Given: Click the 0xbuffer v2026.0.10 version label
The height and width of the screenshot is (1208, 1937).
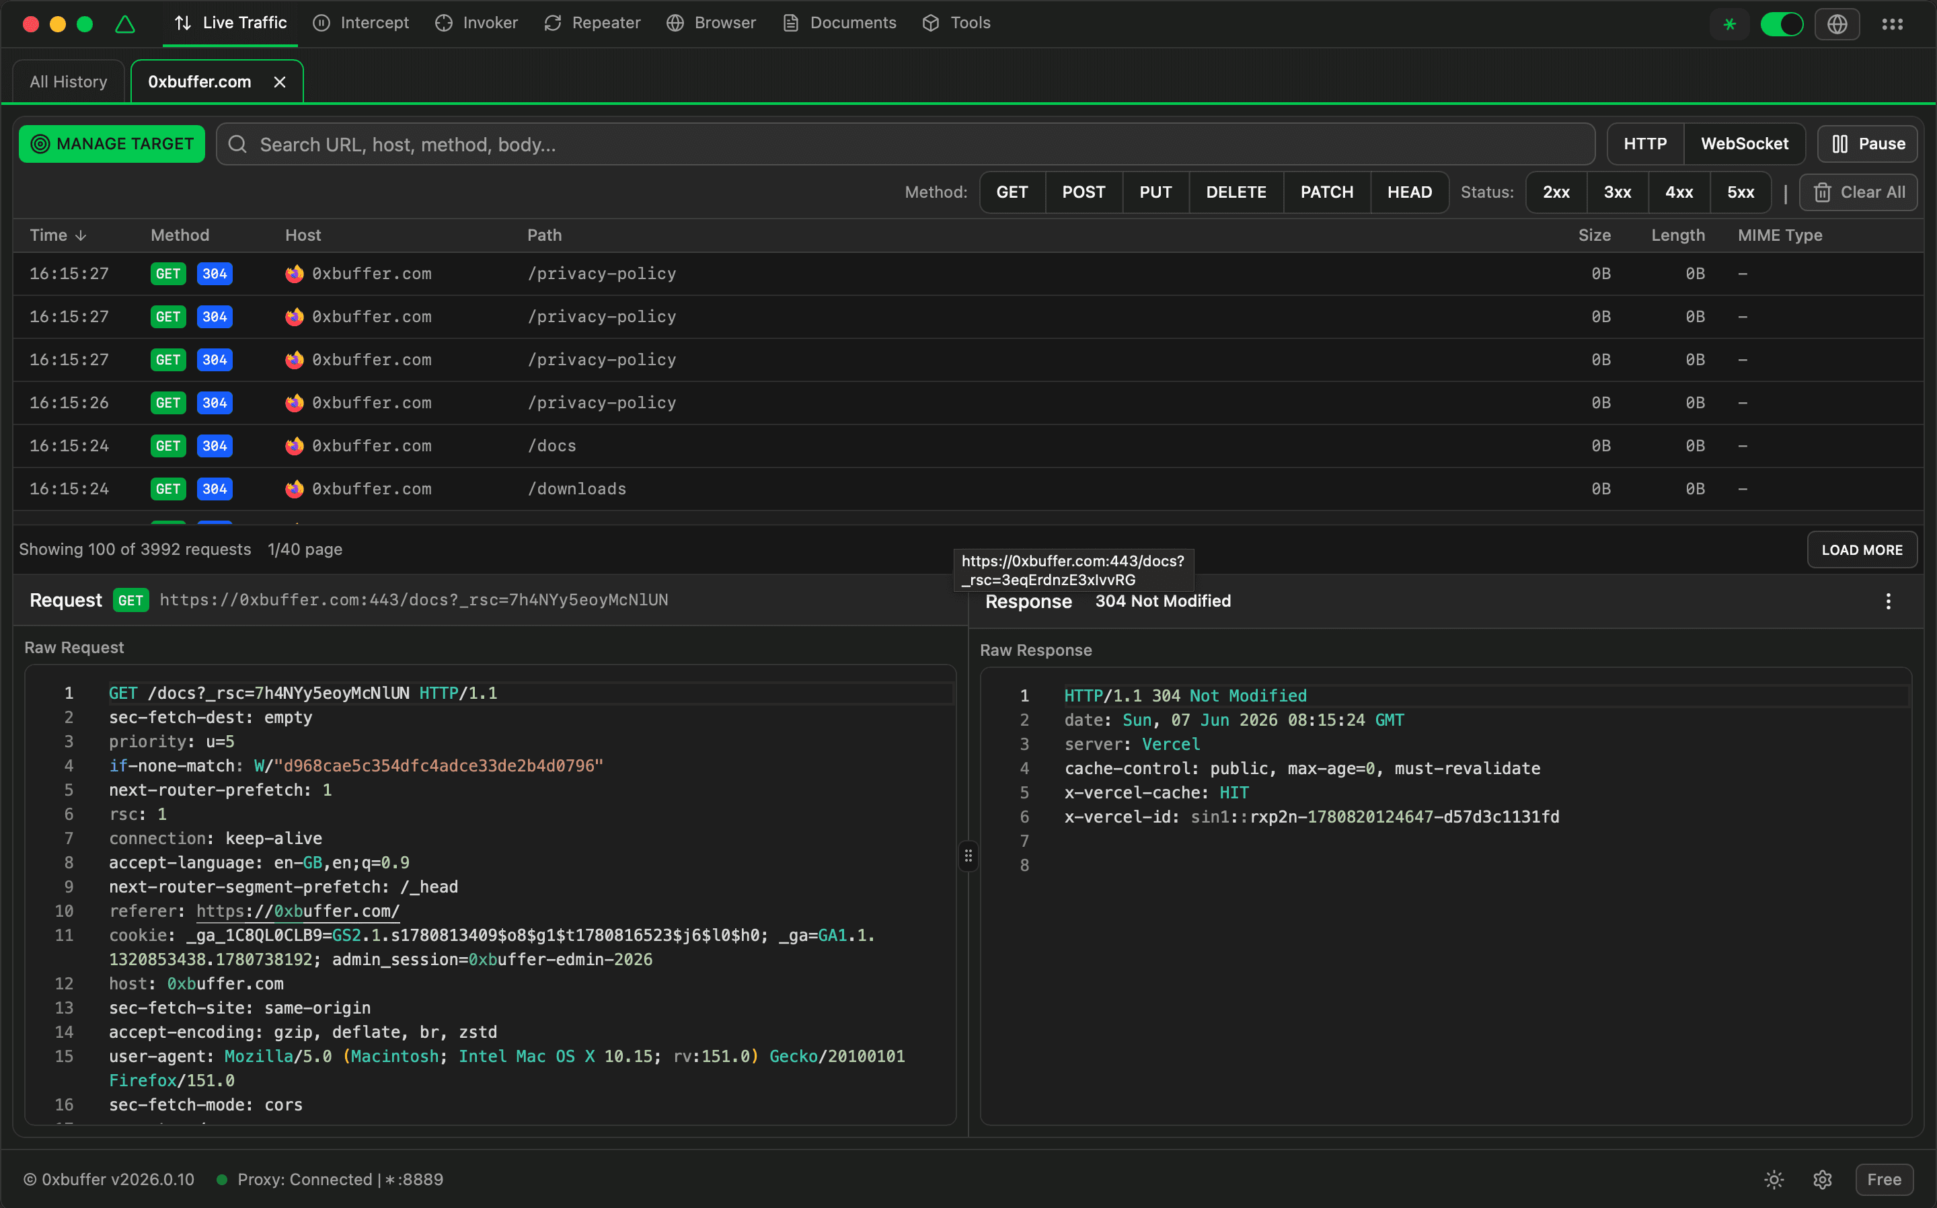Looking at the screenshot, I should click(109, 1179).
